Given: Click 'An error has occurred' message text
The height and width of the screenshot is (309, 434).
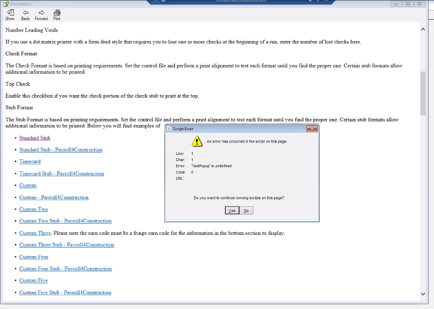Looking at the screenshot, I should (247, 141).
